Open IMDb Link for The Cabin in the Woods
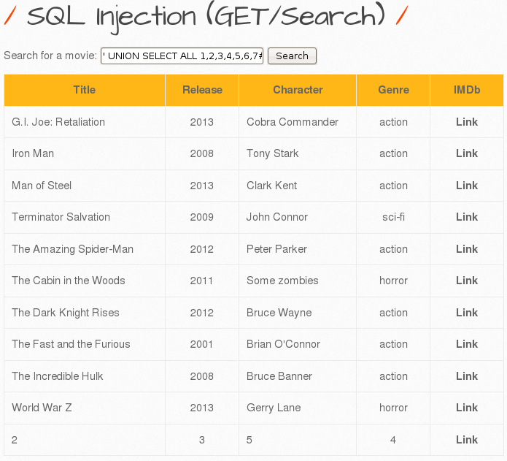507x461 pixels. (x=467, y=281)
